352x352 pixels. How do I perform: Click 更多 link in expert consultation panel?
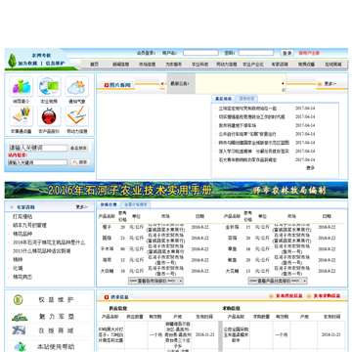(82, 207)
